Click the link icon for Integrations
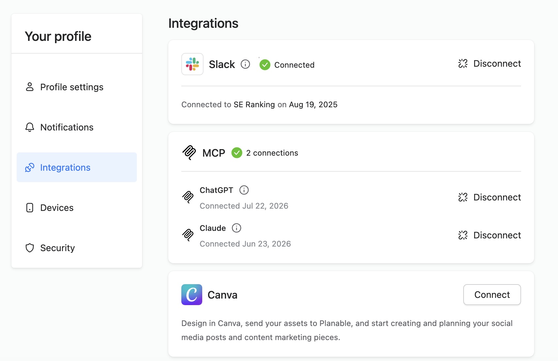558x361 pixels. (30, 167)
